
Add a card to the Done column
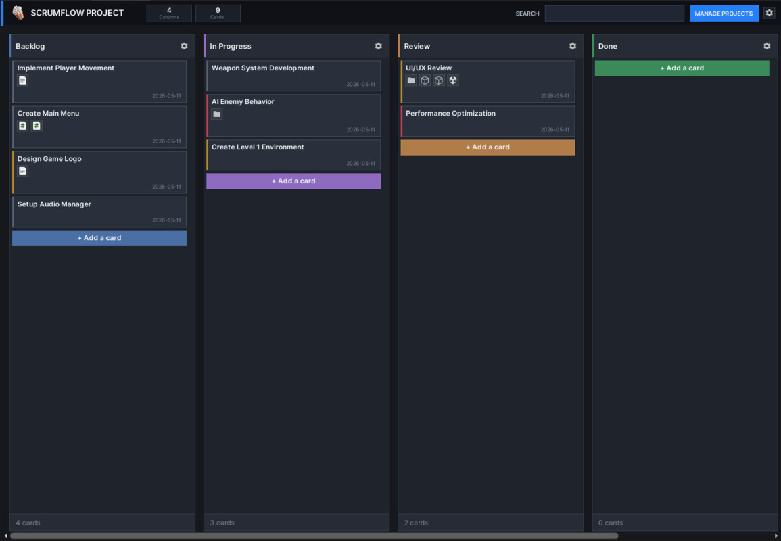pos(682,68)
